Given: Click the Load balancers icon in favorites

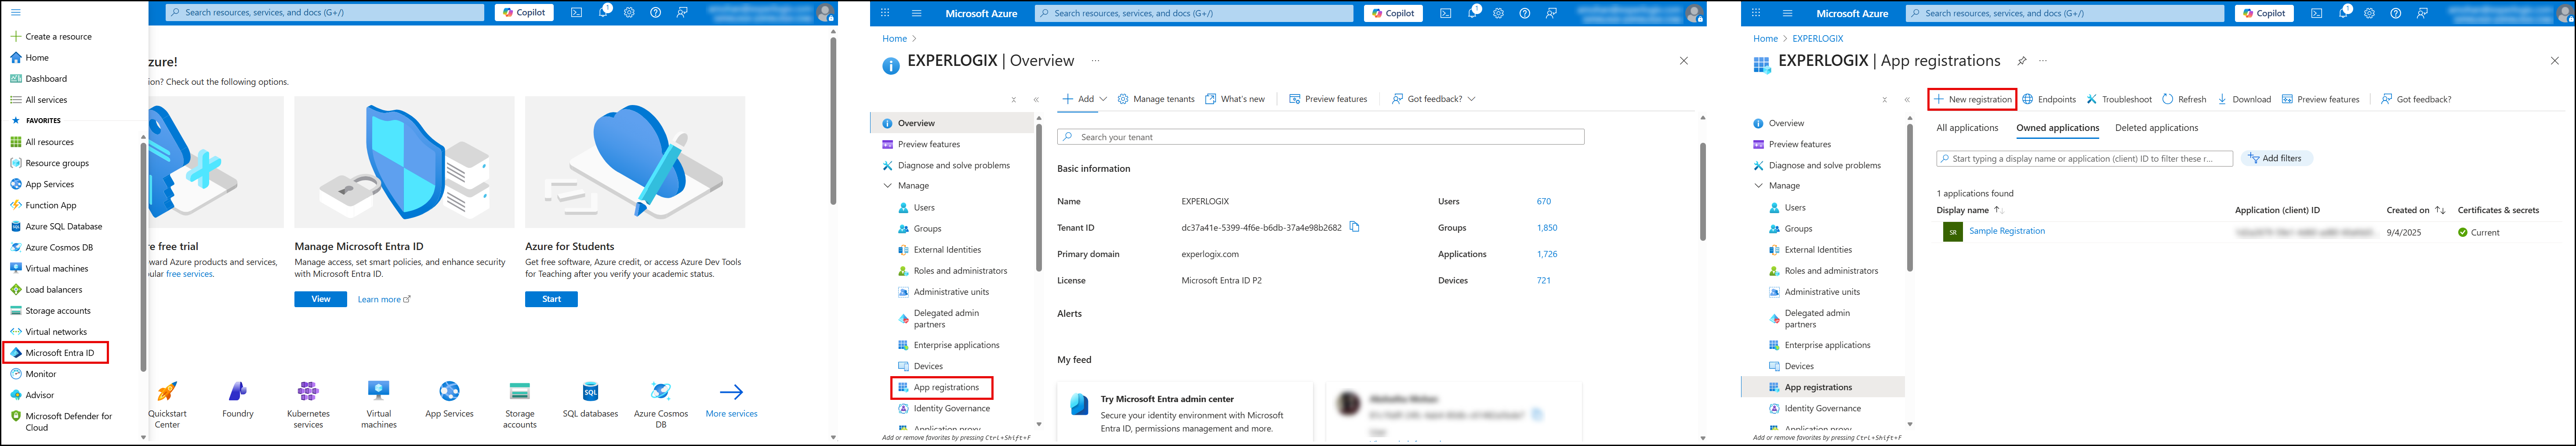Looking at the screenshot, I should point(15,290).
